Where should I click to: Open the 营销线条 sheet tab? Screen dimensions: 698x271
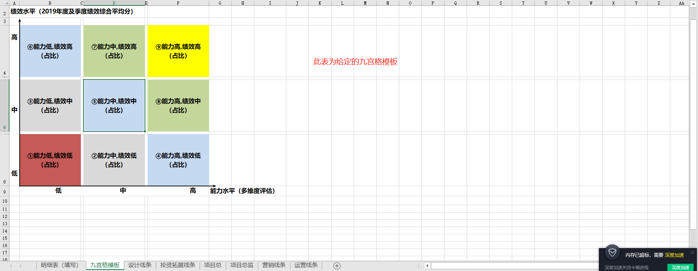click(274, 265)
